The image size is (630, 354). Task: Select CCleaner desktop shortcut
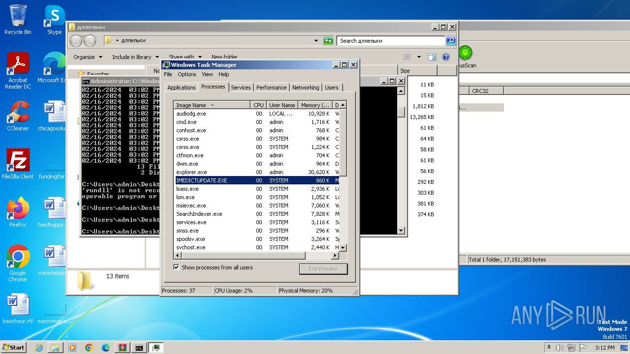coord(18,116)
